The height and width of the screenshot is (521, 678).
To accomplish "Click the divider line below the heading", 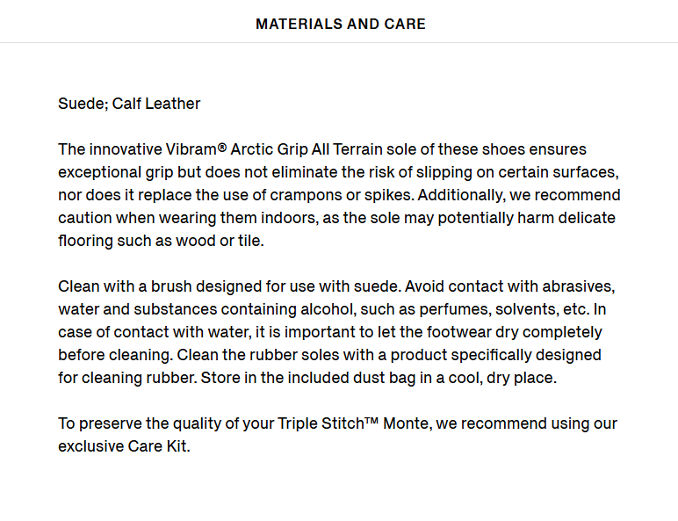I will 339,42.
